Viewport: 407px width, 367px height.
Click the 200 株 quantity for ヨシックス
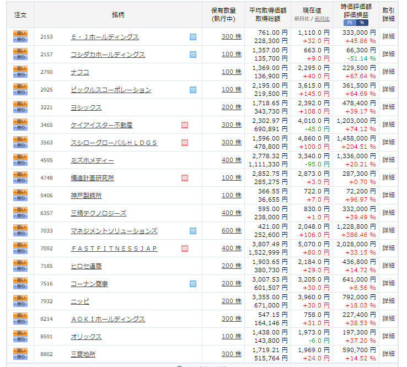232,107
